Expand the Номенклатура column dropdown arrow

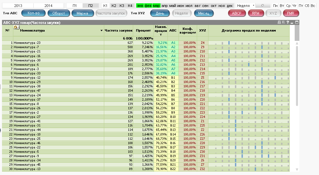tap(102, 31)
